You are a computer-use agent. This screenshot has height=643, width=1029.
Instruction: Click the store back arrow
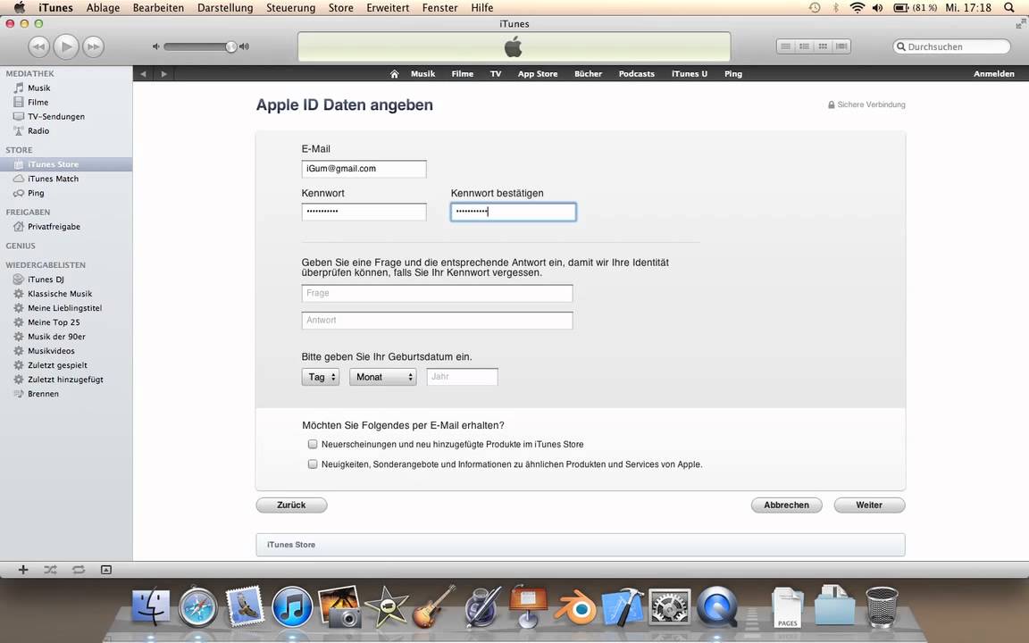(x=143, y=74)
